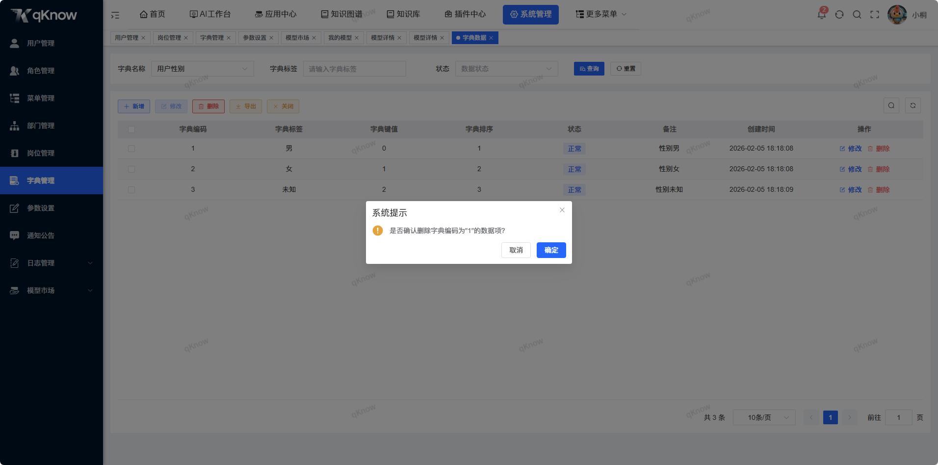This screenshot has width=938, height=465.
Task: Click the 重置 reset button
Action: [626, 69]
